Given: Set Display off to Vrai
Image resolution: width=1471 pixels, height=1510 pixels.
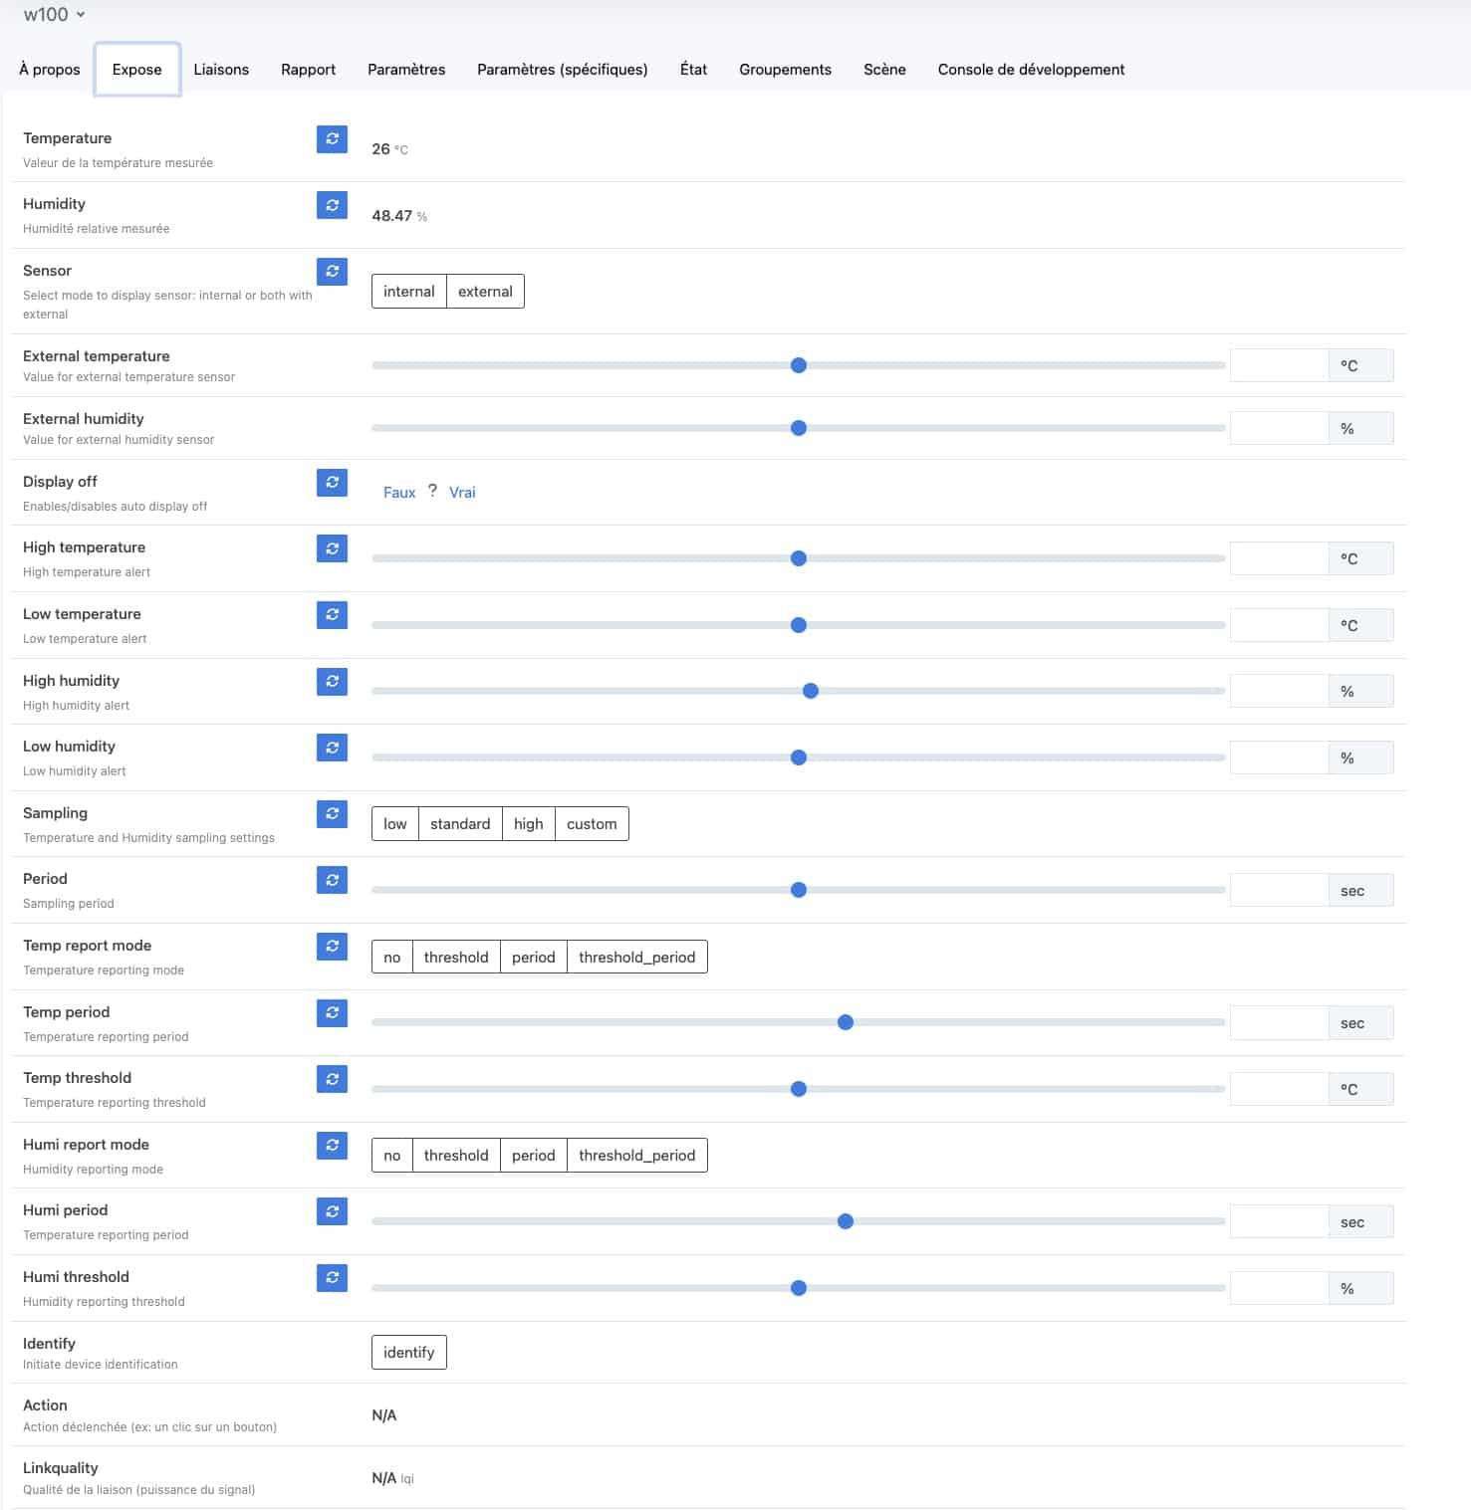Looking at the screenshot, I should [462, 493].
